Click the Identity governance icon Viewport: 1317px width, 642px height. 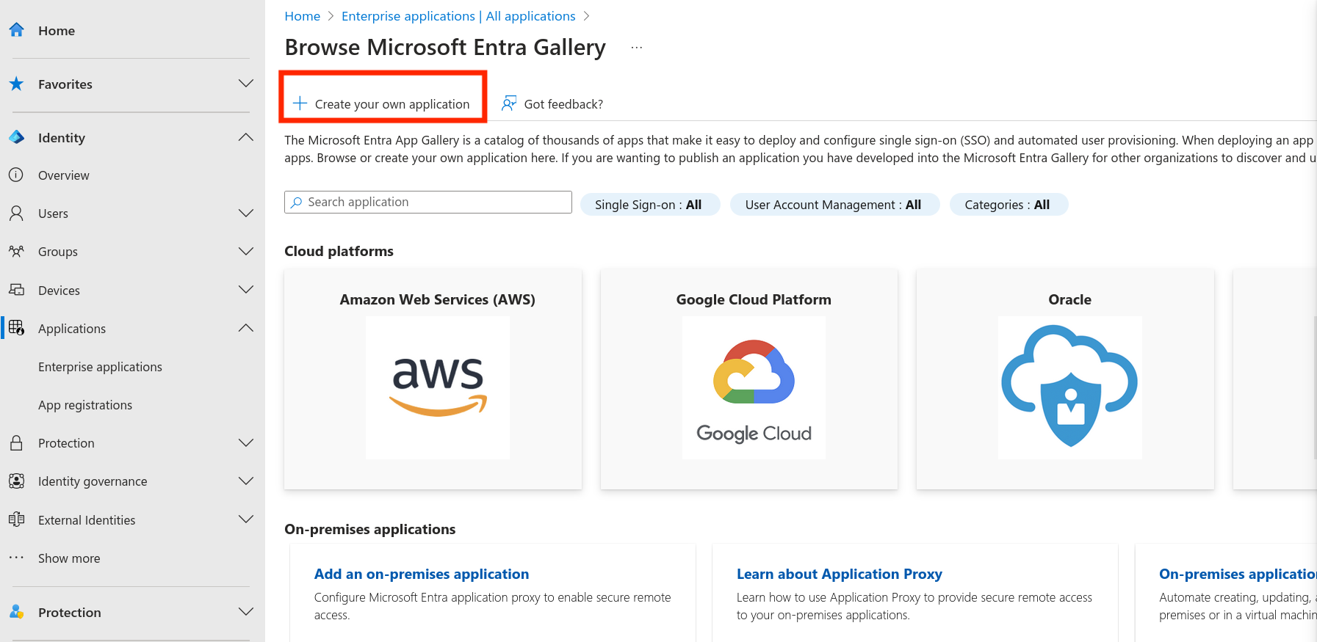coord(16,481)
